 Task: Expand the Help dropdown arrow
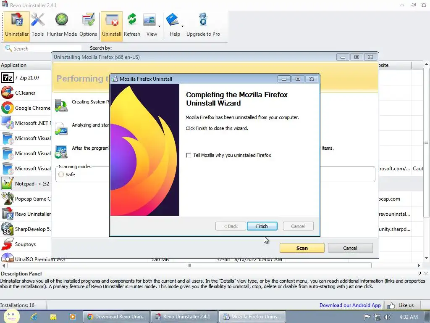click(182, 26)
